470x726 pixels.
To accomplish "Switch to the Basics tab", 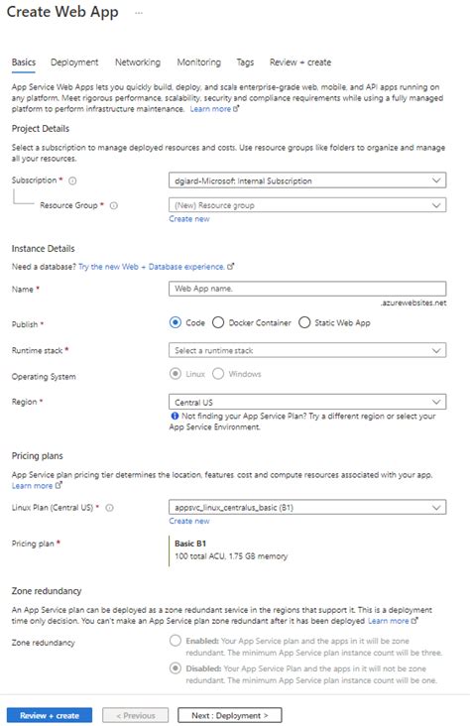I will click(x=24, y=62).
